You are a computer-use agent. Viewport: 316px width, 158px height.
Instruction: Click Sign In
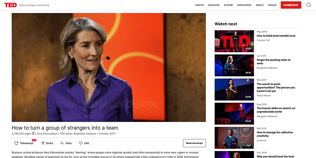pyautogui.click(x=272, y=5)
